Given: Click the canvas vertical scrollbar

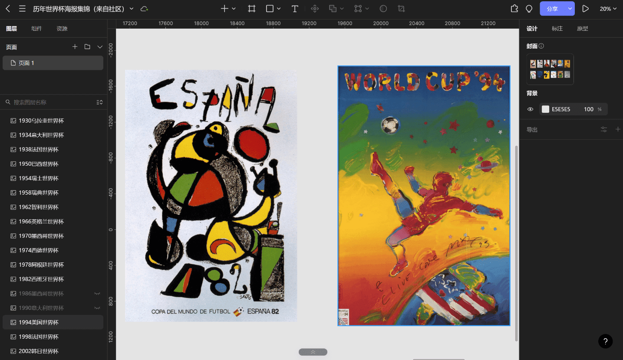Looking at the screenshot, I should (516, 243).
